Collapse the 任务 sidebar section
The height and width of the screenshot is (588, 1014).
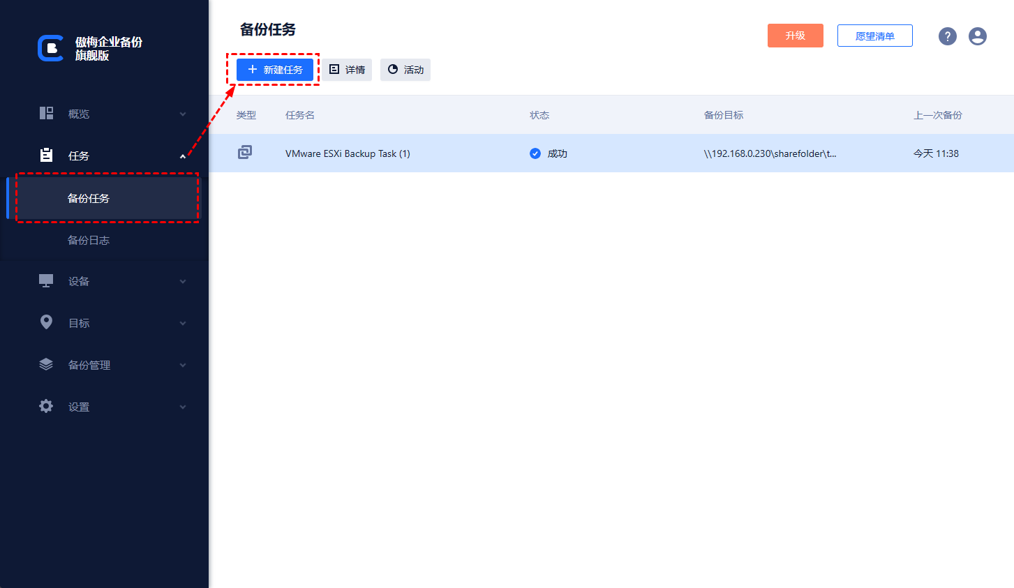pos(182,157)
